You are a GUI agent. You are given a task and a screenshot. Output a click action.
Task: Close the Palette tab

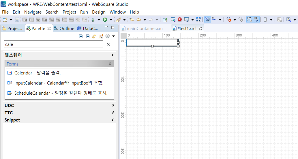49,28
